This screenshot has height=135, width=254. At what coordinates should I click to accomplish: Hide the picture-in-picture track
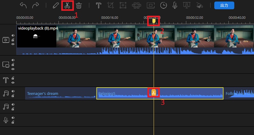coord(13,69)
